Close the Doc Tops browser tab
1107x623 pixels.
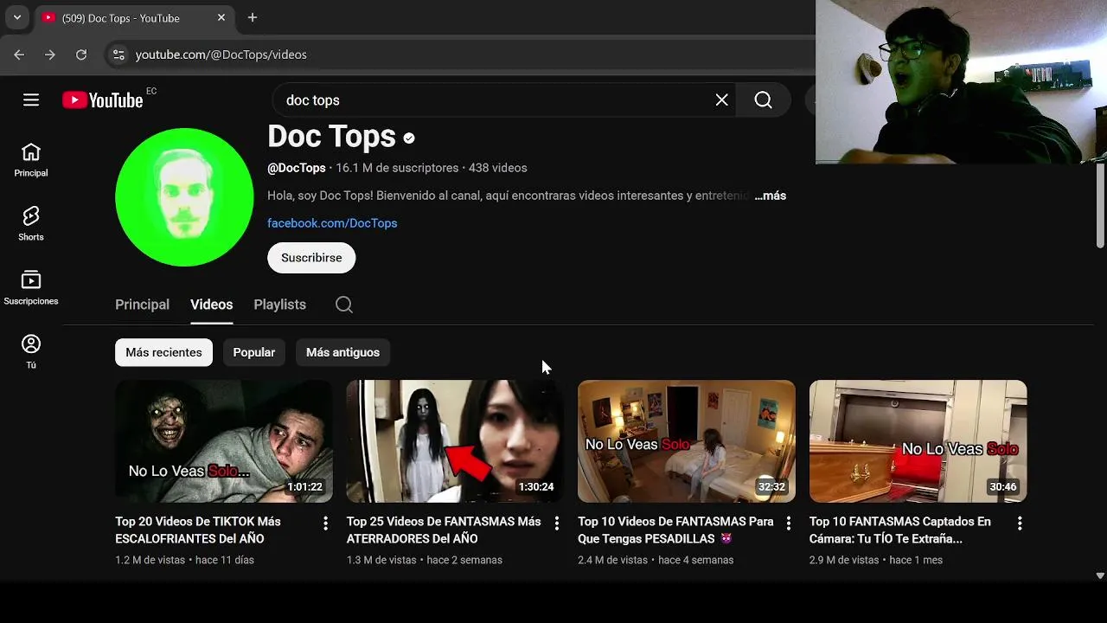click(221, 17)
